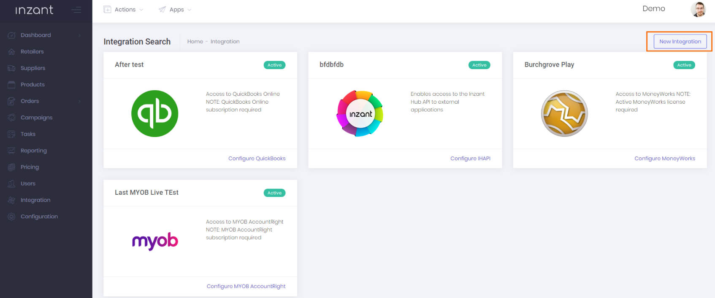Click the Access to QuickBooks Online description
This screenshot has width=715, height=298.
[x=243, y=102]
